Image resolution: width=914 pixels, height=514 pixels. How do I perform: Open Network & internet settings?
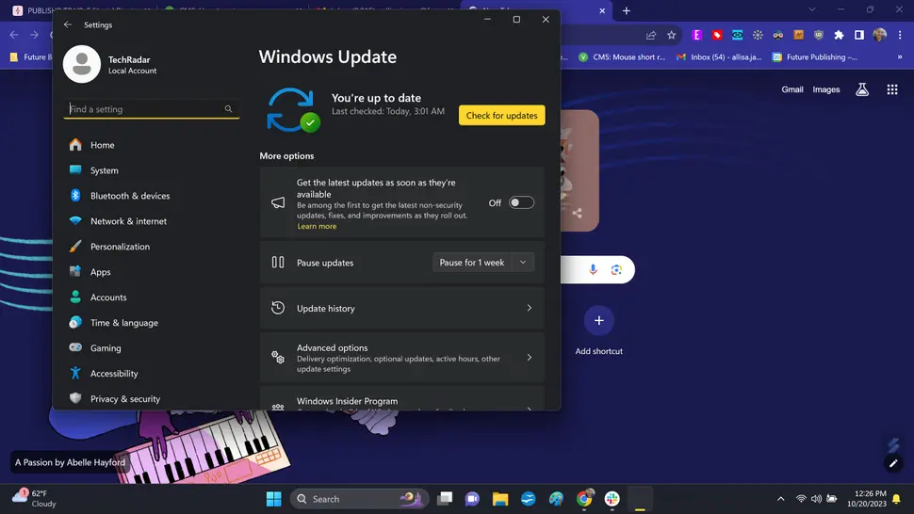pos(128,221)
